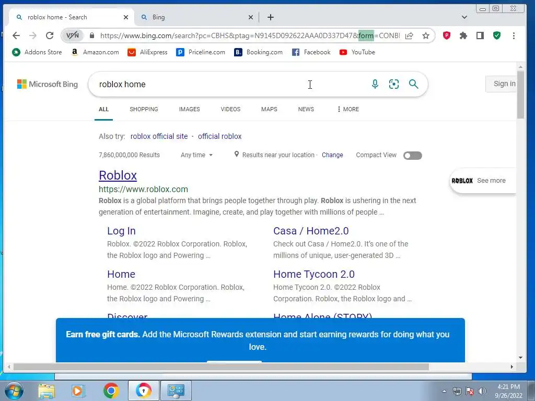Select the IMAGES results tab
Image resolution: width=535 pixels, height=401 pixels.
[x=189, y=109]
